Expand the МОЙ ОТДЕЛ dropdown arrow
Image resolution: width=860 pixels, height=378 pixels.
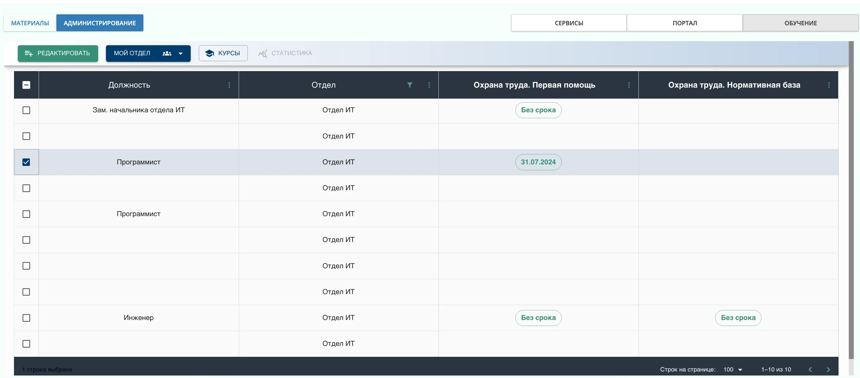point(181,53)
